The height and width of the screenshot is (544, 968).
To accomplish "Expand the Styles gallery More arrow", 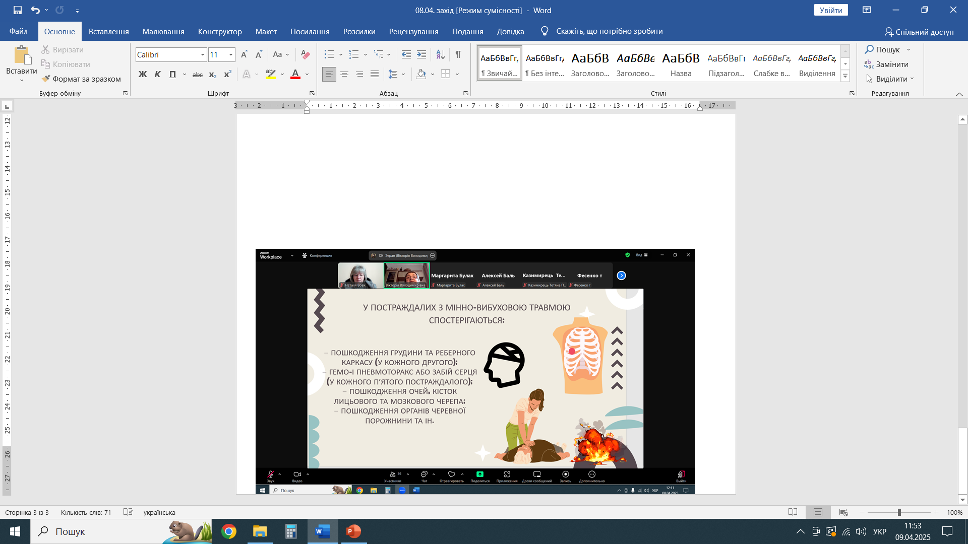I will (845, 77).
